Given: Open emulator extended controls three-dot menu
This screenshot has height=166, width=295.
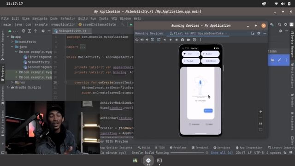Looking at the screenshot, I should tap(201, 40).
